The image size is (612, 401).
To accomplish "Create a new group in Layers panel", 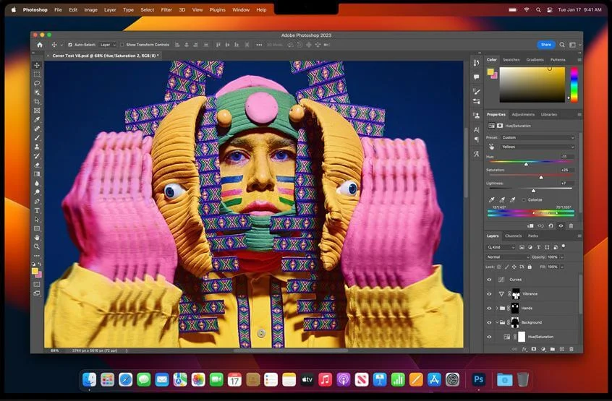I will (552, 349).
